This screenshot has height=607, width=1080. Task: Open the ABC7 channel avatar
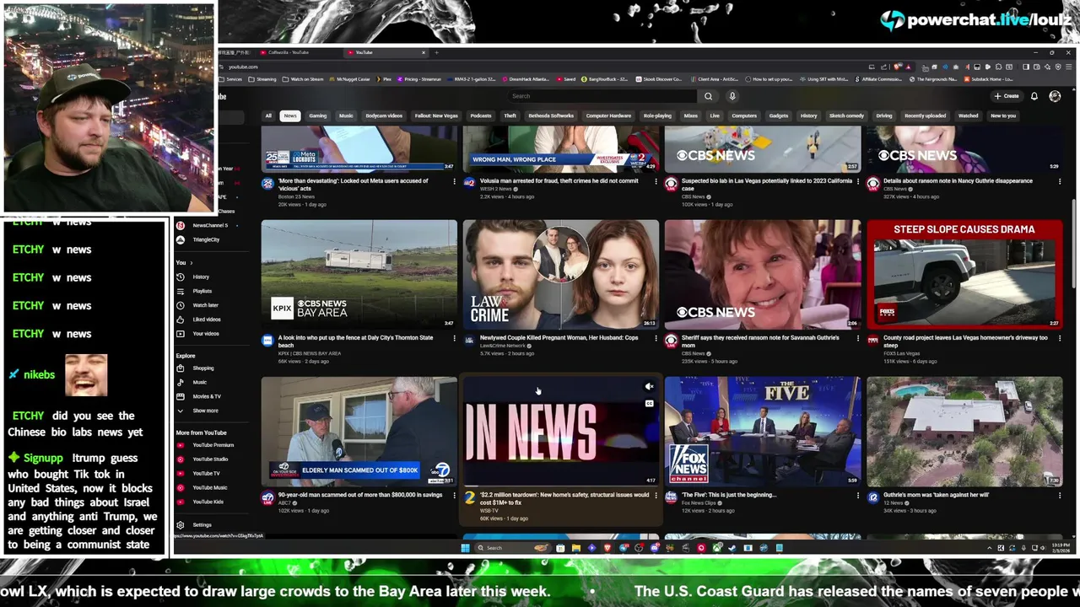point(267,497)
